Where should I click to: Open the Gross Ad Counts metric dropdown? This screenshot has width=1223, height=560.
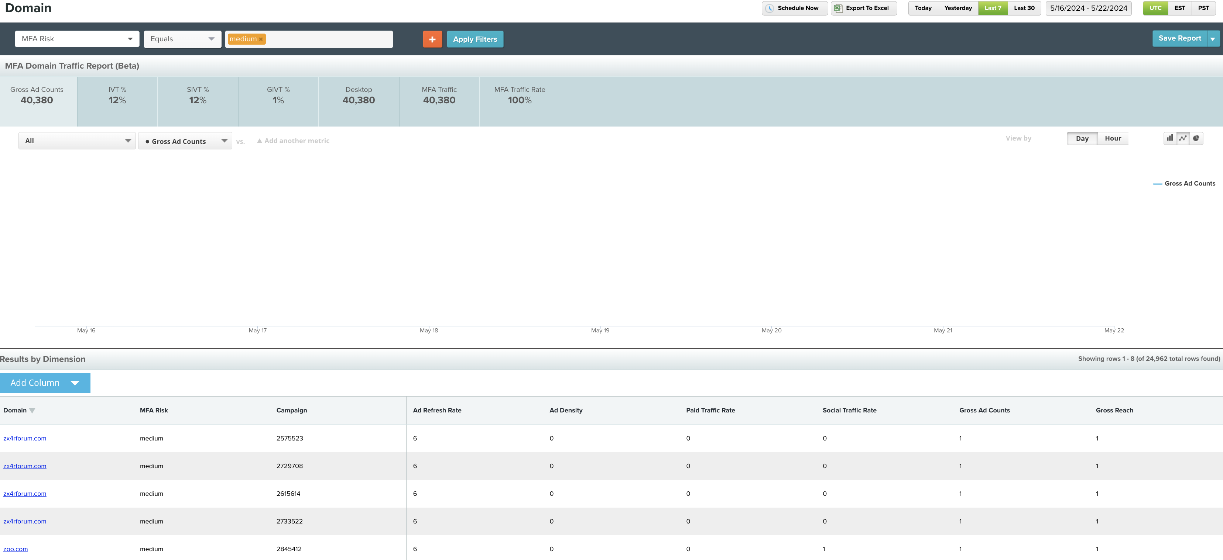[x=185, y=141]
